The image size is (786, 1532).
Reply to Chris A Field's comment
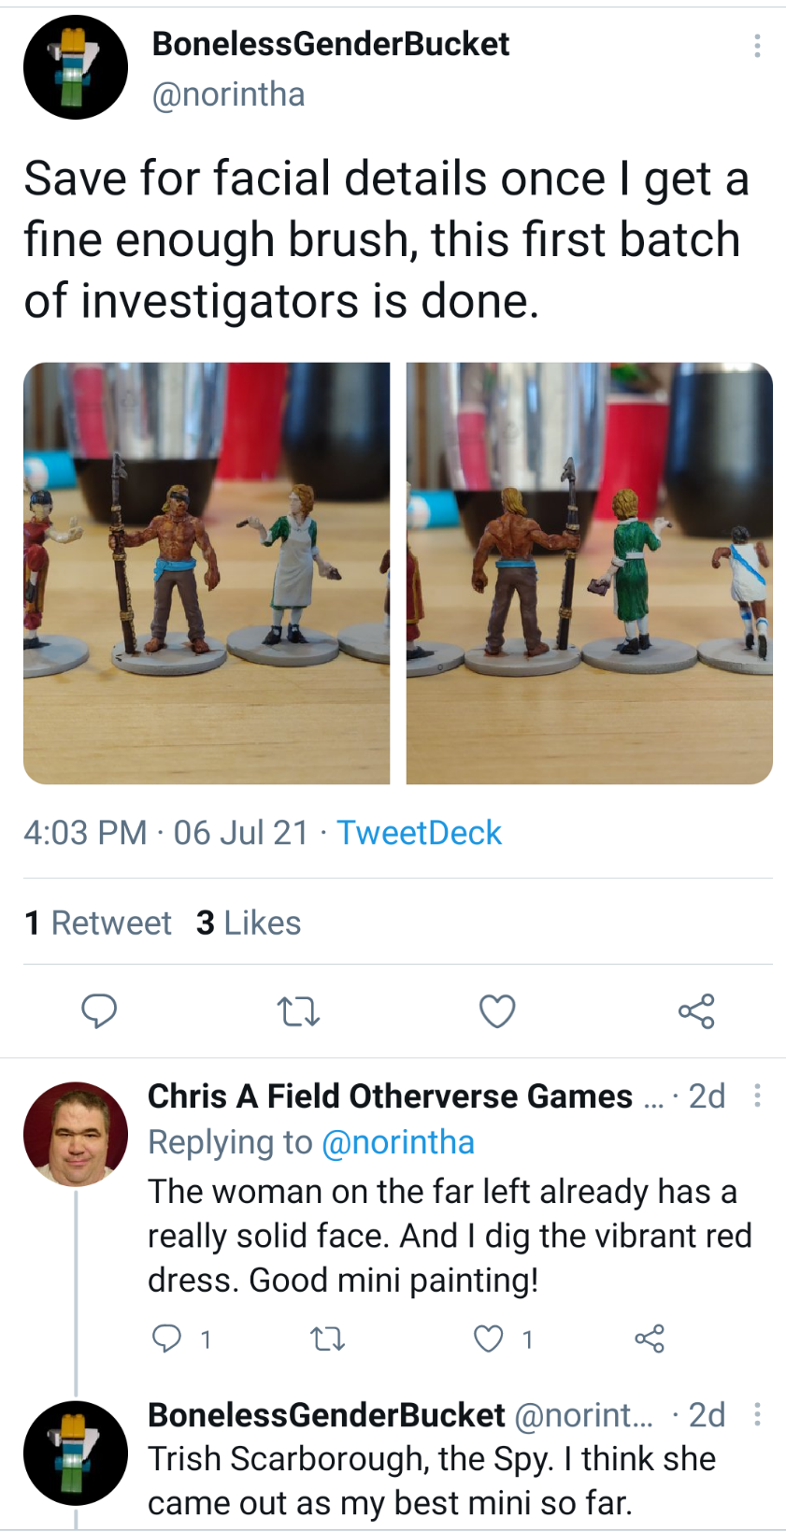coord(167,1339)
